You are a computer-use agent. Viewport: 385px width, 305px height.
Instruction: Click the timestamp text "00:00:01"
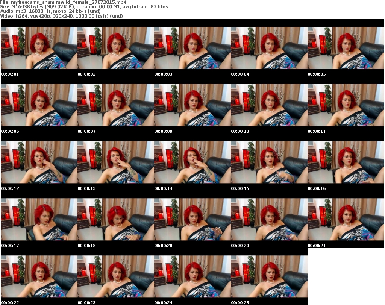pos(10,74)
